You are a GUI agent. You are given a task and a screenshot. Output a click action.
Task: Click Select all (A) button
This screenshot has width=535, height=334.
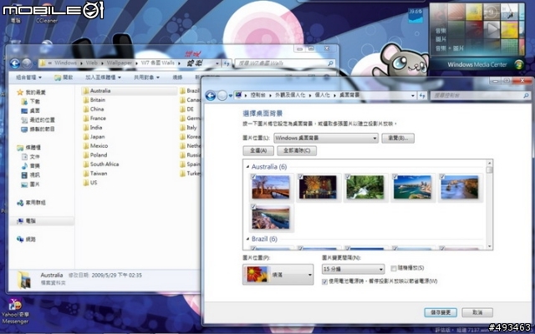click(258, 150)
